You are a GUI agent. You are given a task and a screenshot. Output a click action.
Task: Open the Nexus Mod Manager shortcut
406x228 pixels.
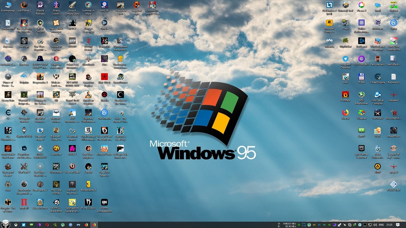(56, 26)
